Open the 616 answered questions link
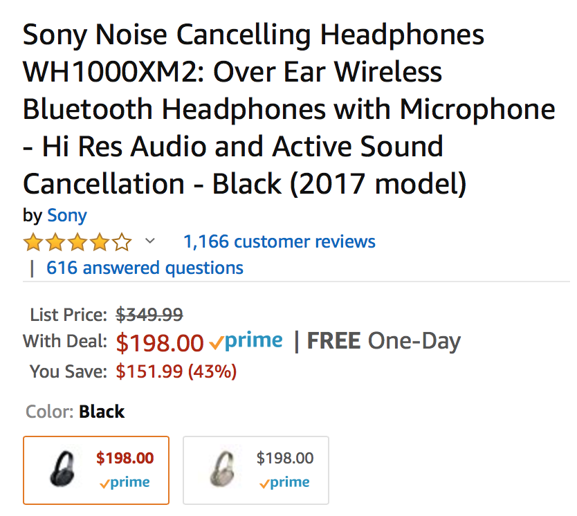This screenshot has width=577, height=516. [145, 268]
